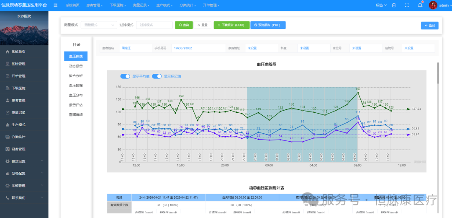Screen dimensions: 452x218
Task: Close the 开单管理 tab with its x
Action: [218, 6]
